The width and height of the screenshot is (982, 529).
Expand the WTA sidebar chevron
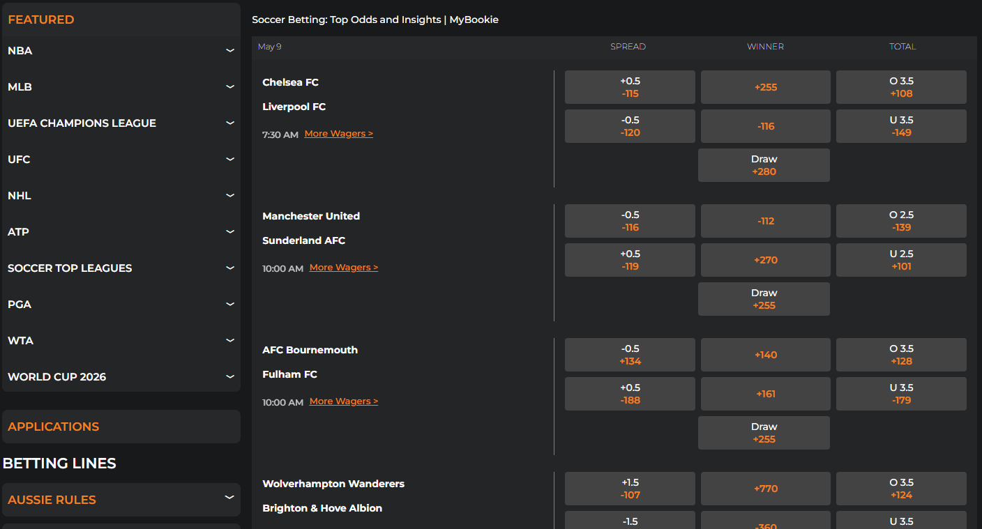[229, 341]
